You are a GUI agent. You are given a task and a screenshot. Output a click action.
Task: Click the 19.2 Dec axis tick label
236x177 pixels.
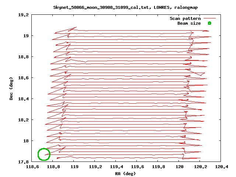(23, 15)
